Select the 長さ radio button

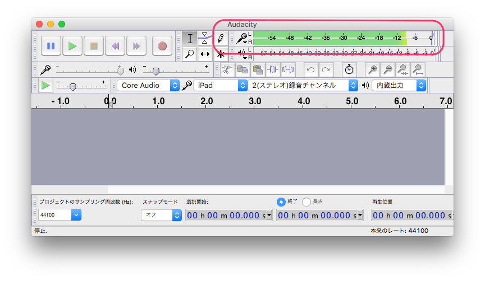(306, 202)
